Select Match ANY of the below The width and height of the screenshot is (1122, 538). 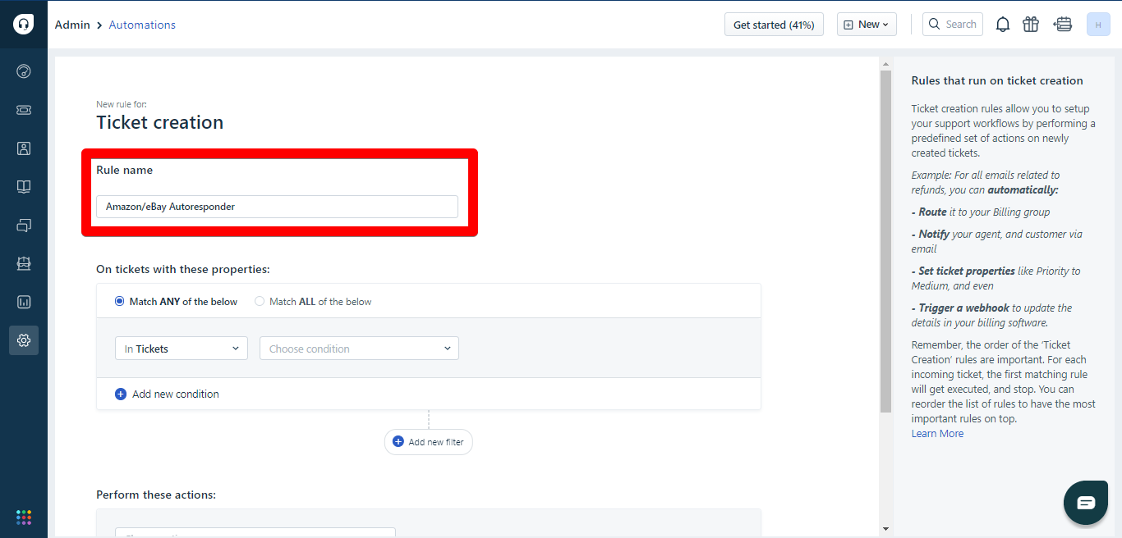pos(176,302)
